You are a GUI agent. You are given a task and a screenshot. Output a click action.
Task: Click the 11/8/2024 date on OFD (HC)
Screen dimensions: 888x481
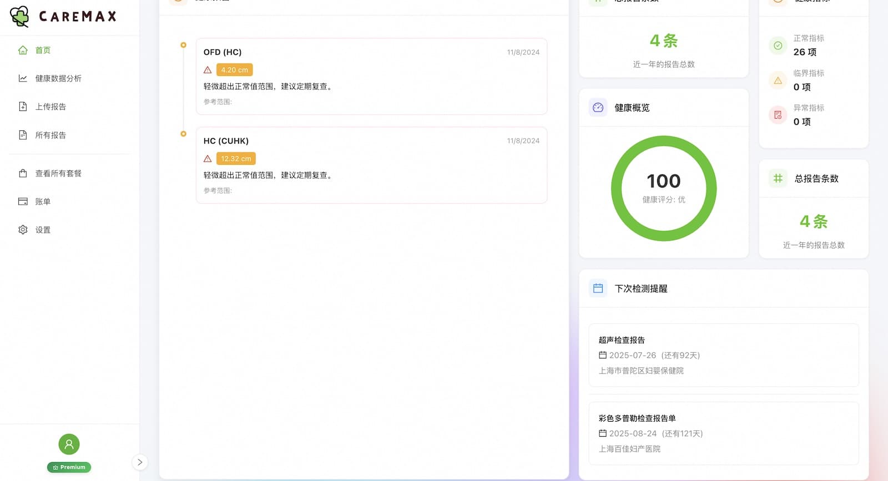(523, 52)
